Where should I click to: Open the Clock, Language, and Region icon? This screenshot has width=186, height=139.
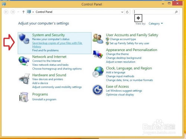[98, 72]
